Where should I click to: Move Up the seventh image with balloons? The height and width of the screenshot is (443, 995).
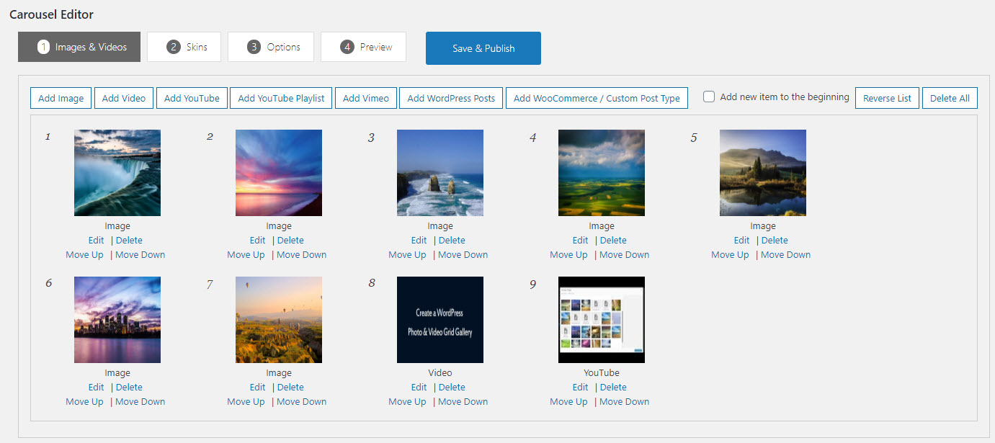coord(246,402)
